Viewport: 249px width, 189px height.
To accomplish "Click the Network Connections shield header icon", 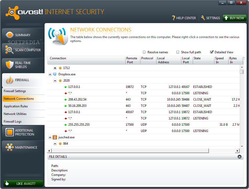I will pyautogui.click(x=58, y=36).
